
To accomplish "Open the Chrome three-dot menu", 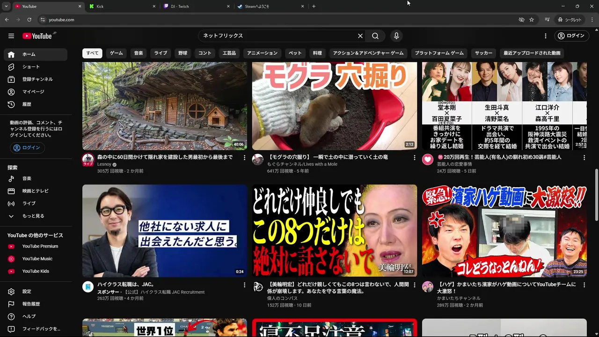I will [592, 20].
